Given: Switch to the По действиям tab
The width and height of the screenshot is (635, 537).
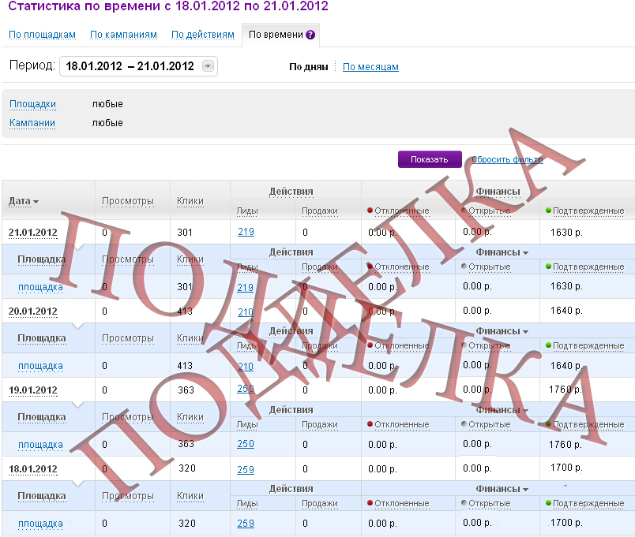Looking at the screenshot, I should pyautogui.click(x=202, y=35).
